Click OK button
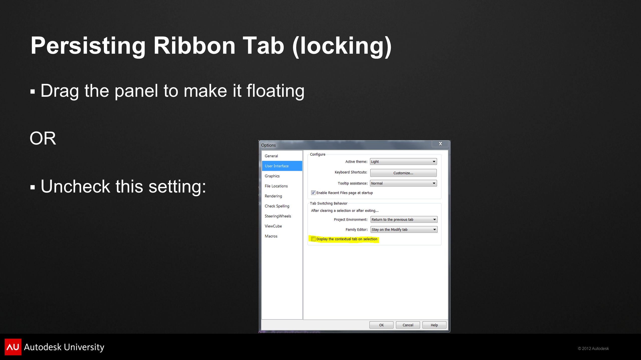Image resolution: width=641 pixels, height=360 pixels. 381,325
